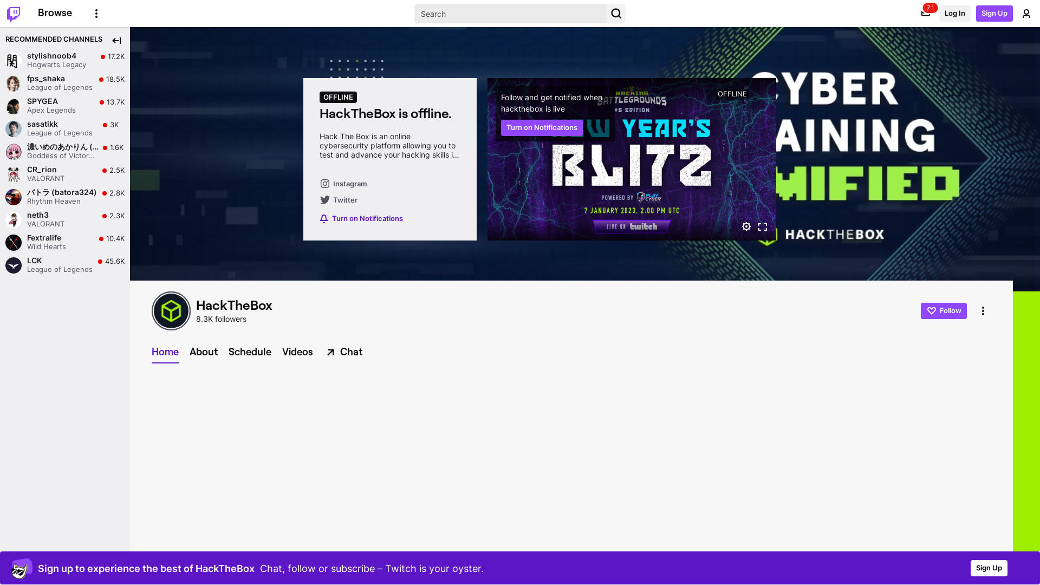Viewport: 1040px width, 585px height.
Task: Click the mascot icon in the signup banner
Action: [22, 568]
